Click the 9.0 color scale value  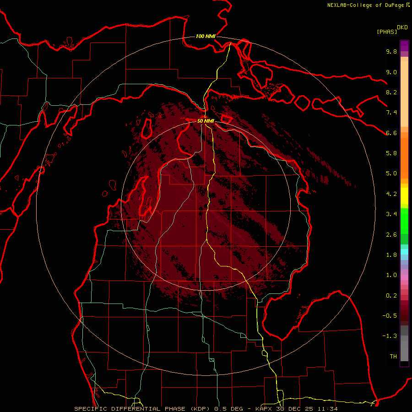tap(391, 72)
